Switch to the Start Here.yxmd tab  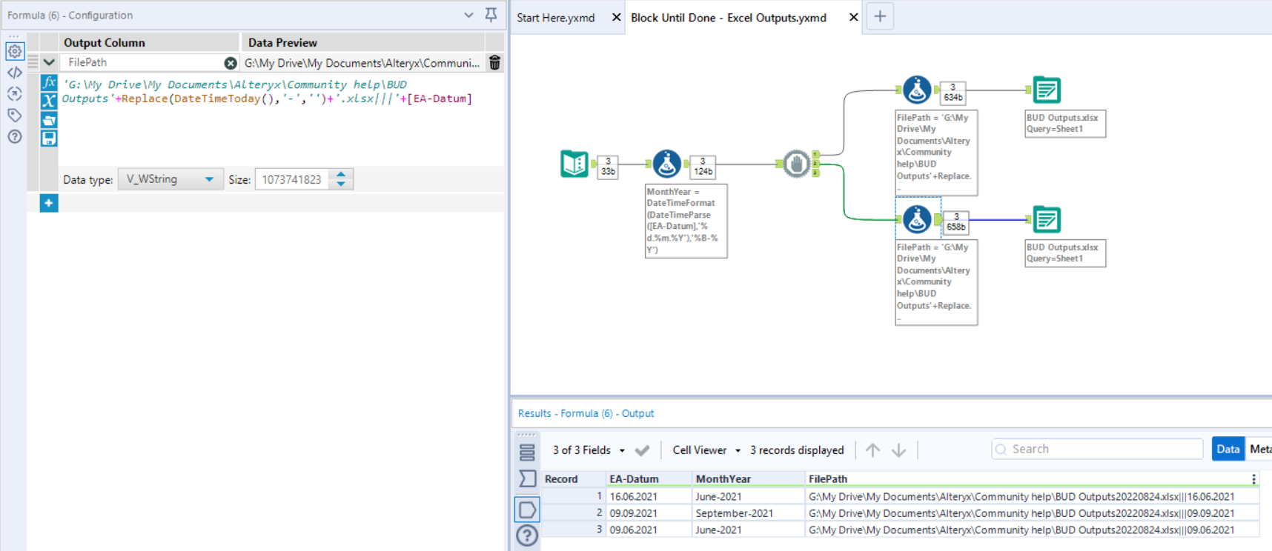coord(555,18)
